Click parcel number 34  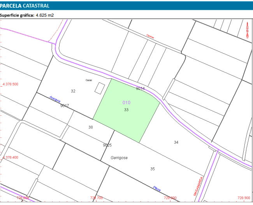point(176,142)
